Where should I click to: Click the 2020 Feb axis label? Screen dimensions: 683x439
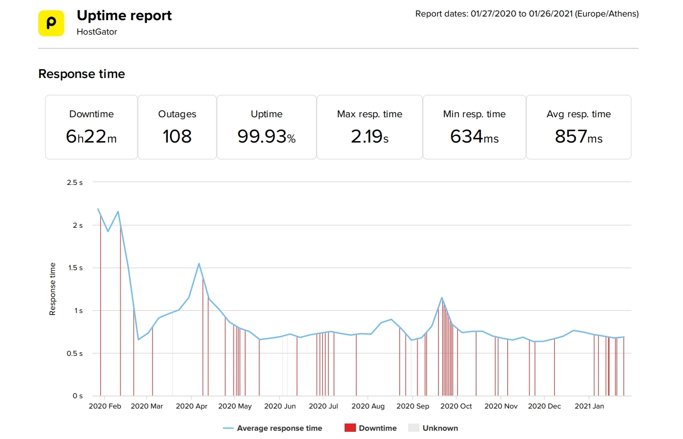(x=105, y=406)
